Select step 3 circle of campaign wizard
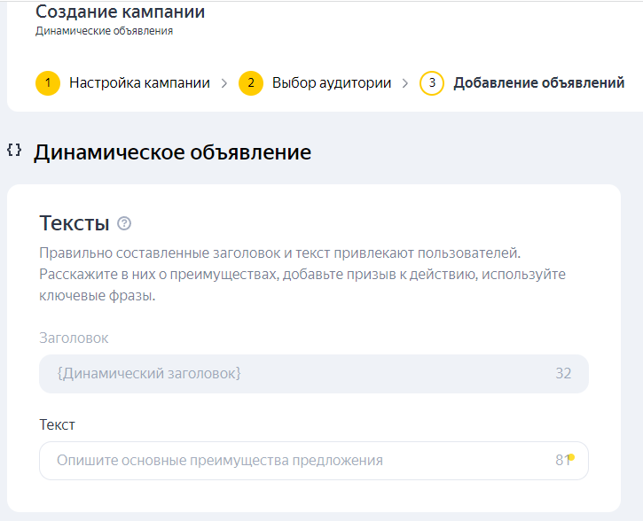Viewport: 643px width, 521px height. point(431,83)
